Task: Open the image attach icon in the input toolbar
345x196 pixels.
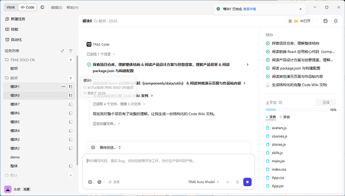Action: coord(99,182)
